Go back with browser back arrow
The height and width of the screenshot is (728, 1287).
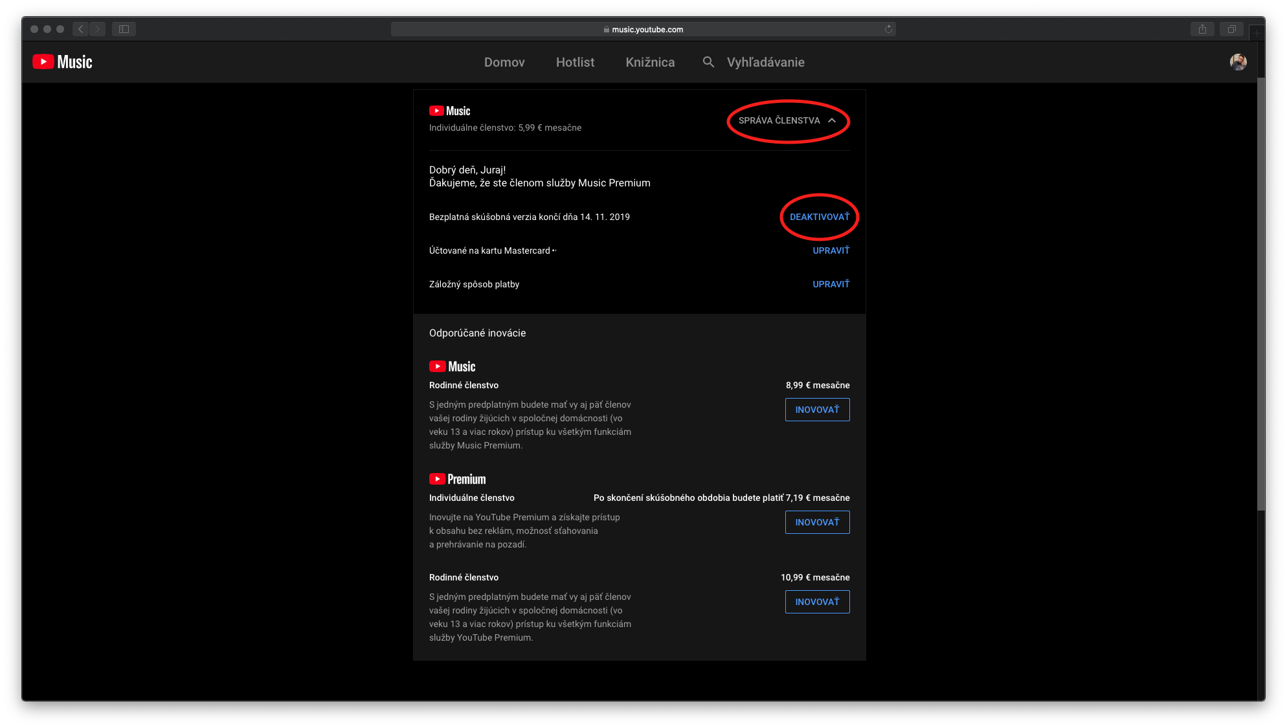click(81, 29)
